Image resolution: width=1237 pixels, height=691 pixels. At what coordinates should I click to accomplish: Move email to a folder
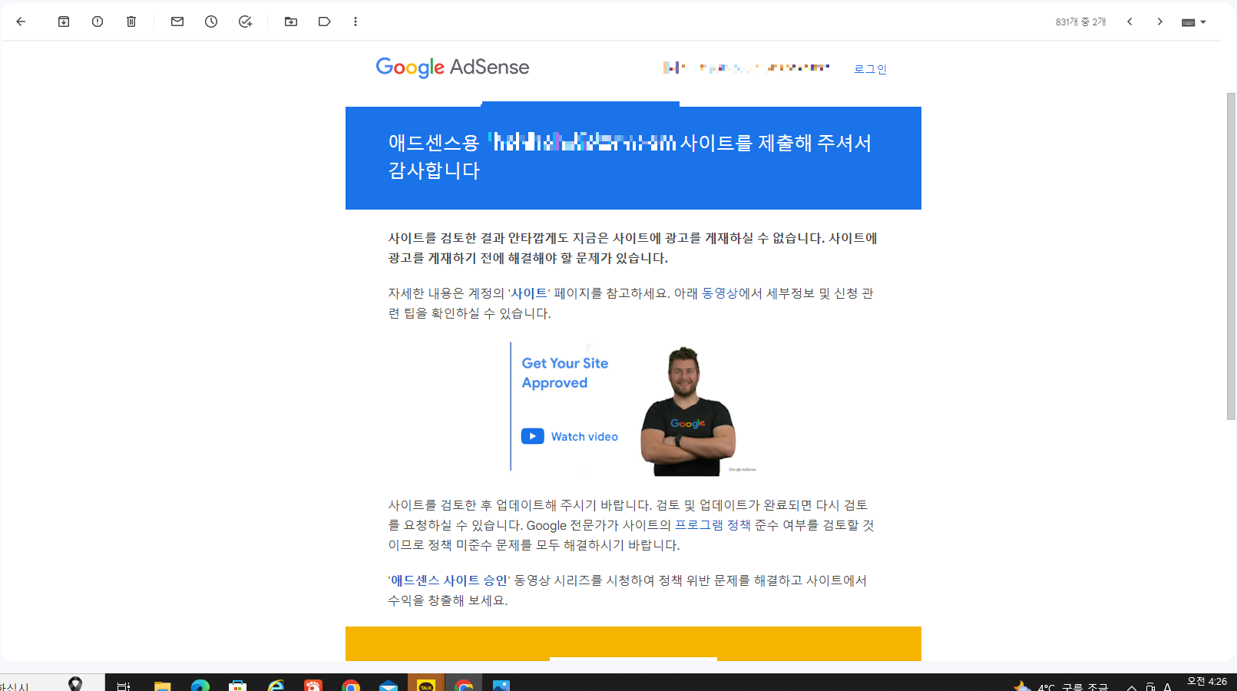pyautogui.click(x=291, y=21)
